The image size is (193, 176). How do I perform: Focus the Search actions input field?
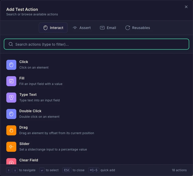[96, 44]
